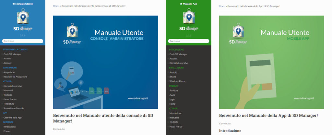Screen dimensions: 332x135
Task: Go to Relazioni tra Anagrafiche
Action: click(x=15, y=77)
